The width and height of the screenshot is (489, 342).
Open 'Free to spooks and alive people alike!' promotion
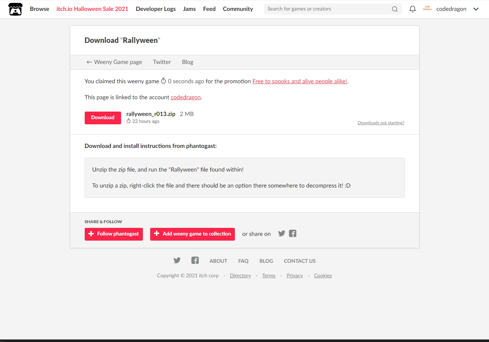(300, 81)
